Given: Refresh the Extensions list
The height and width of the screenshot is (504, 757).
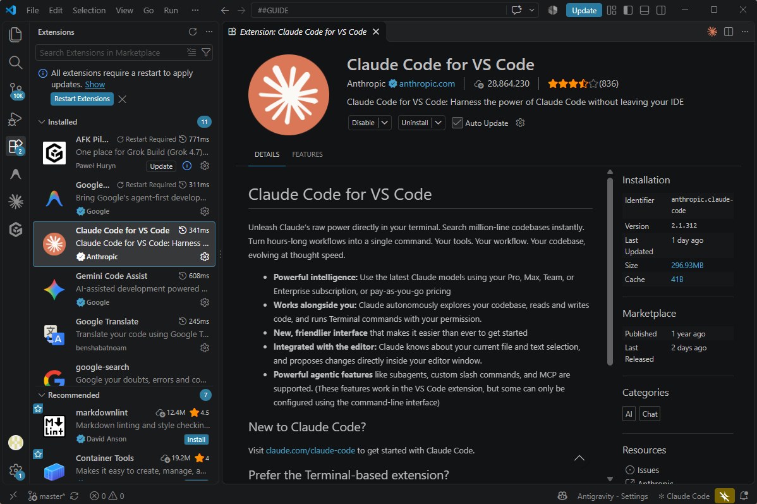Looking at the screenshot, I should tap(193, 32).
